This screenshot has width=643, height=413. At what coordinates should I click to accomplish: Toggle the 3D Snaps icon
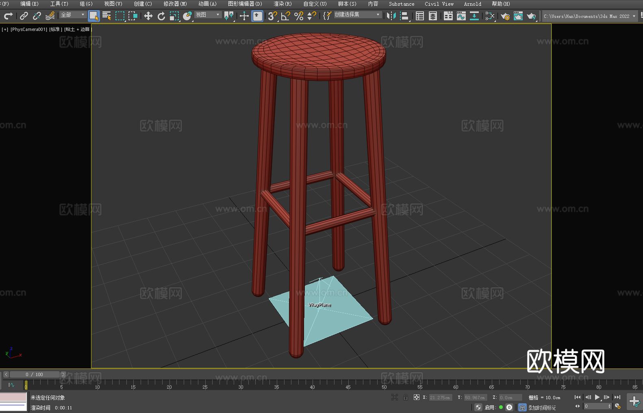(x=273, y=16)
